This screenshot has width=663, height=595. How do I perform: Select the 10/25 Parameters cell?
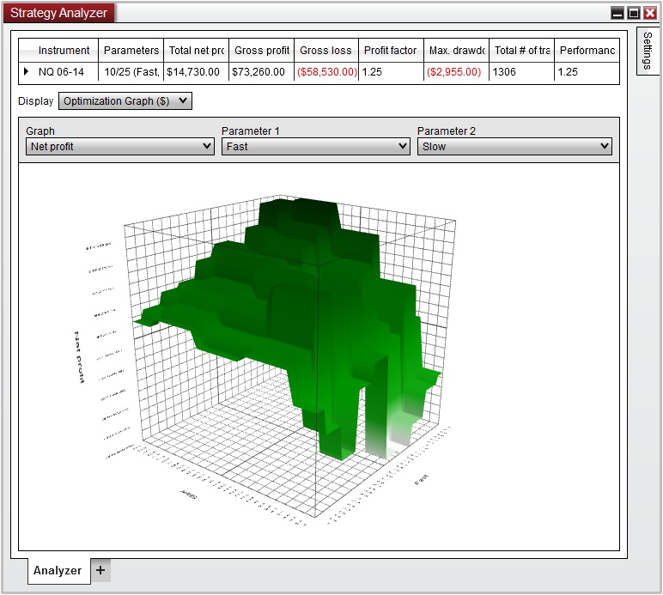point(131,72)
